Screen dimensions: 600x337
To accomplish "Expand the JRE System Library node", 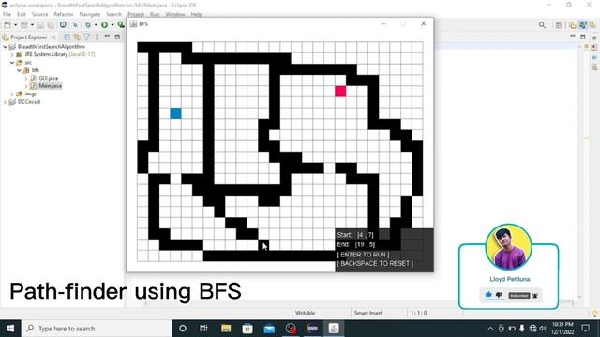I will (x=12, y=54).
